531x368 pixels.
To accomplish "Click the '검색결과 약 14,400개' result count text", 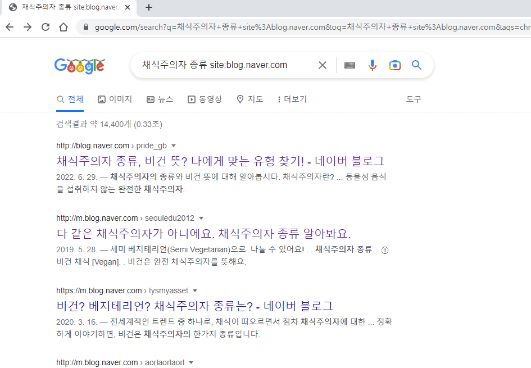I will [109, 124].
